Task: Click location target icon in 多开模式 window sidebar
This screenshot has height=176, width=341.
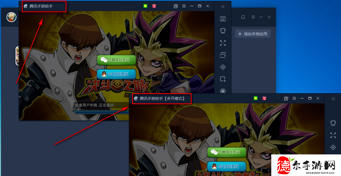Action: click(x=333, y=147)
